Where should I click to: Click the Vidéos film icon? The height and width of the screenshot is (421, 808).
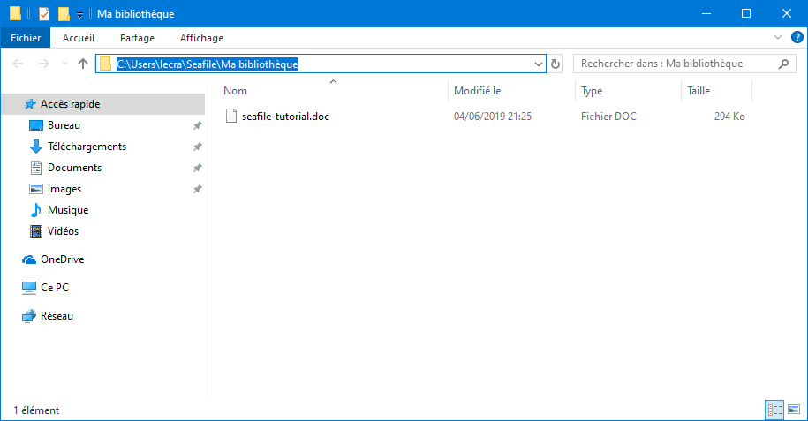[36, 231]
